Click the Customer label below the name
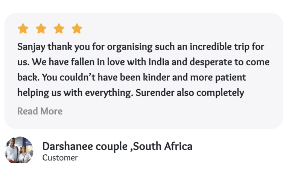The height and width of the screenshot is (172, 289). point(60,158)
